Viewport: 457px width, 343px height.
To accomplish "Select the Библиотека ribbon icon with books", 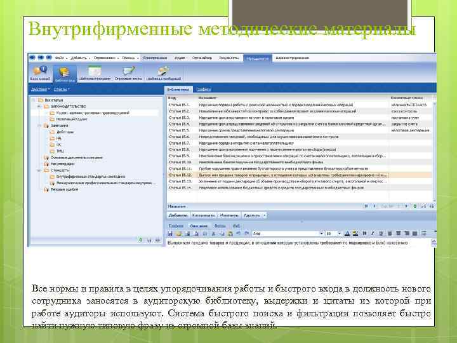I will point(65,74).
